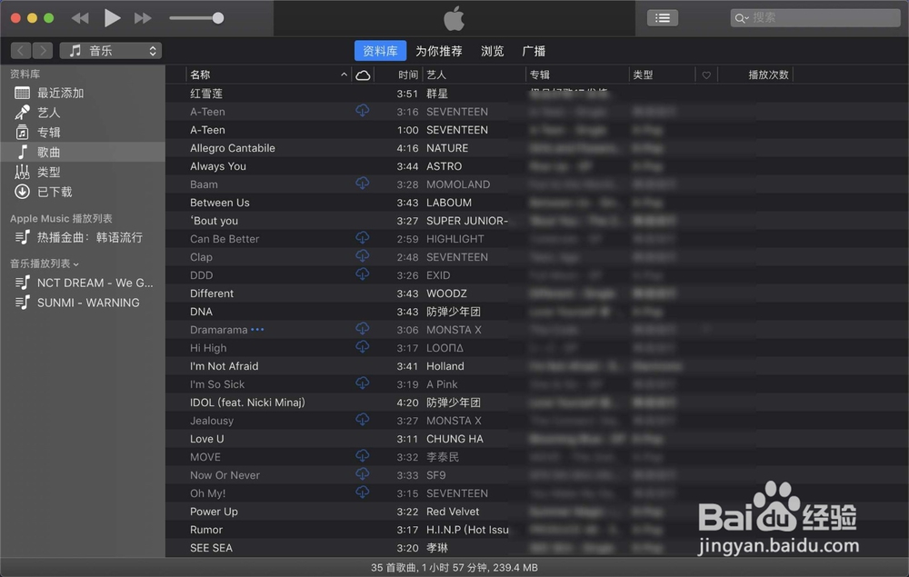Download Can Be Better via cloud icon
The image size is (909, 577).
point(363,237)
